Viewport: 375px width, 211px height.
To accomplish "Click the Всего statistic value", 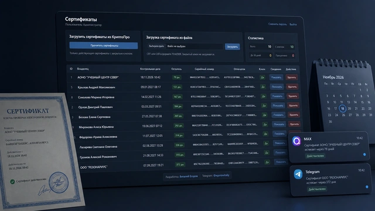I will click(270, 47).
